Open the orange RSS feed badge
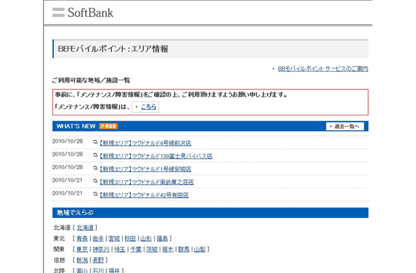Screen dimensions: 416x273 click(108, 126)
